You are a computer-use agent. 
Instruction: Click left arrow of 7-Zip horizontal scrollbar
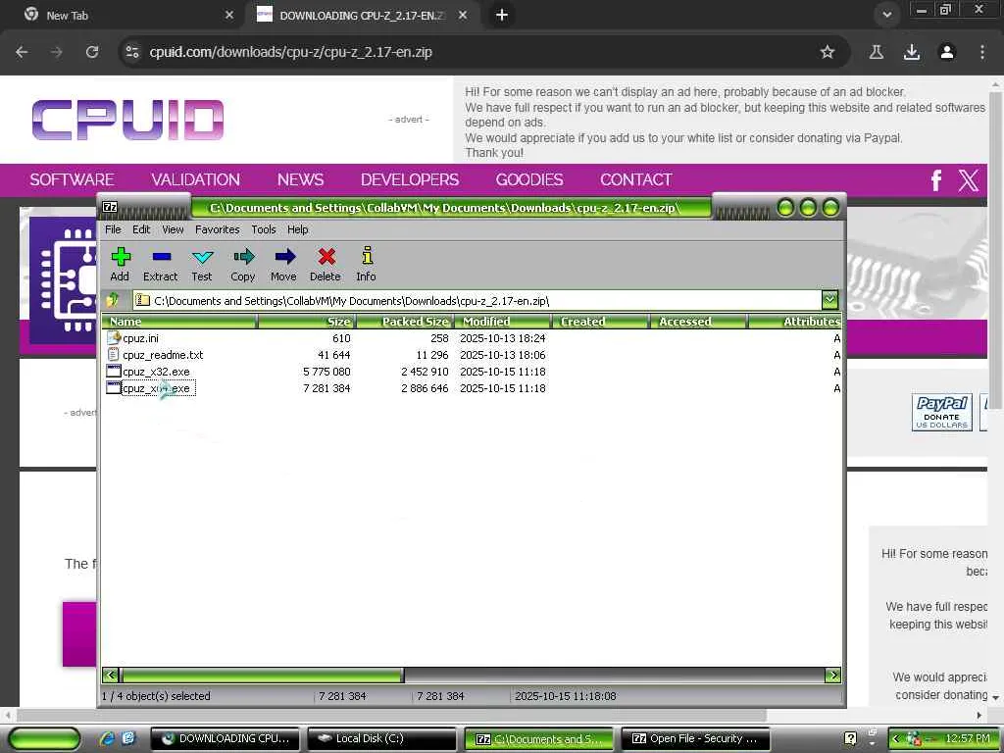(111, 675)
